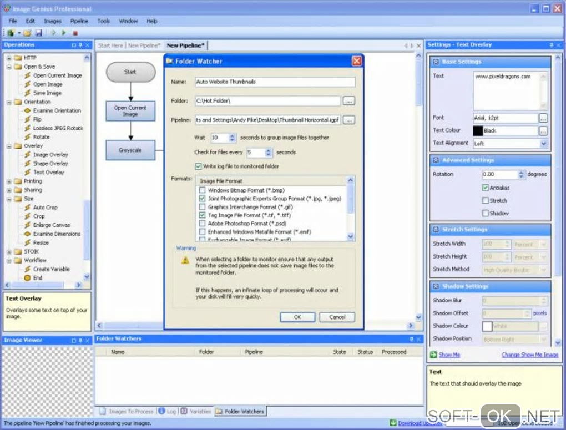566x430 pixels.
Task: Select the Text Overlay operation
Action: click(49, 172)
